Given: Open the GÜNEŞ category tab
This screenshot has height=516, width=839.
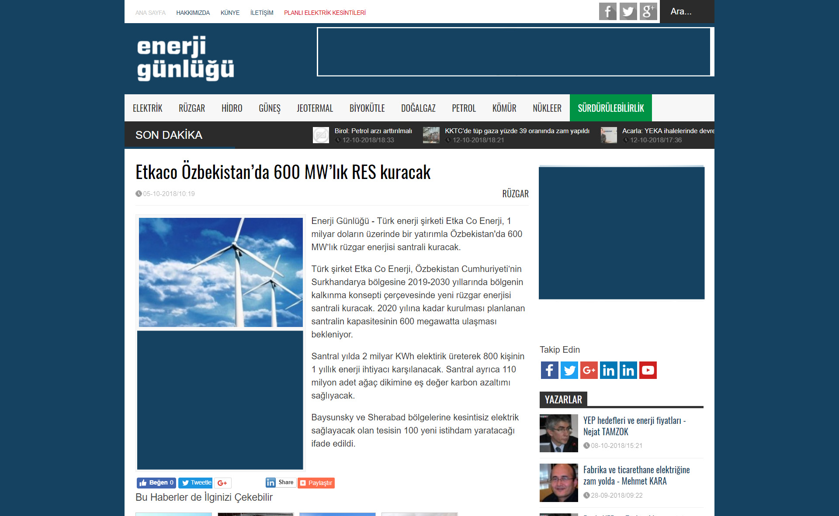Looking at the screenshot, I should [x=269, y=108].
